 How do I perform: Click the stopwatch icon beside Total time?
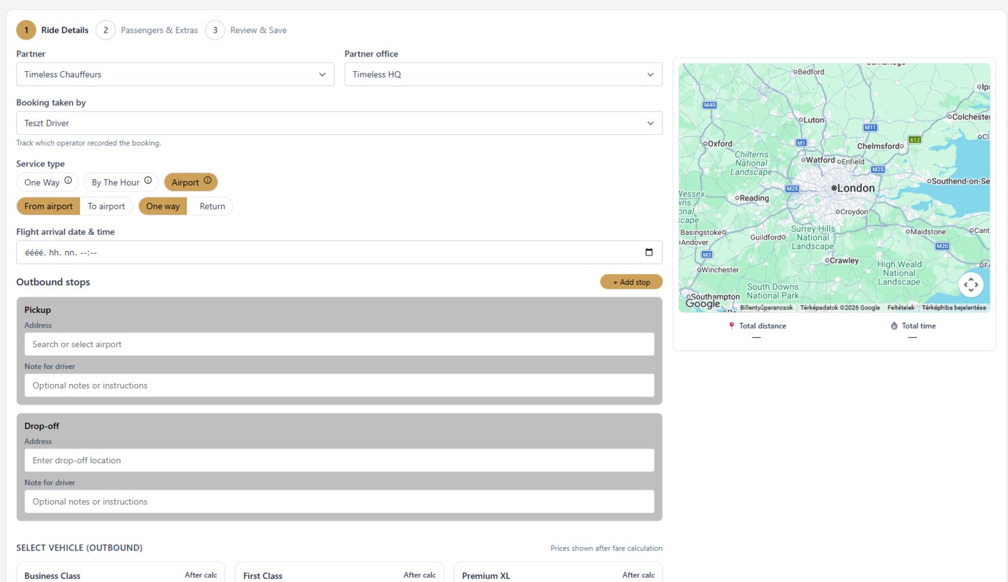click(x=894, y=326)
